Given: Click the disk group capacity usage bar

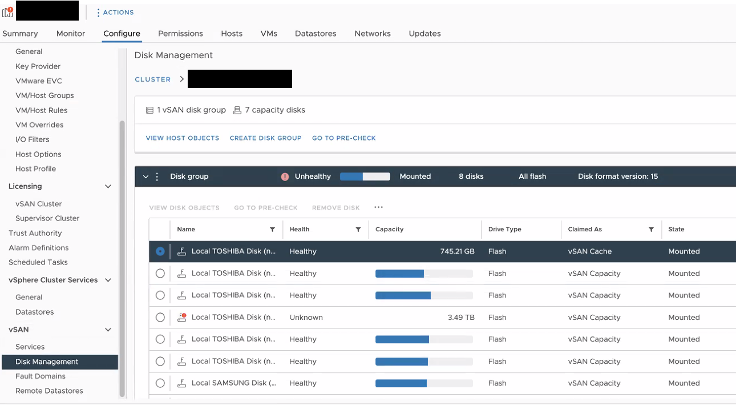Looking at the screenshot, I should pyautogui.click(x=365, y=177).
